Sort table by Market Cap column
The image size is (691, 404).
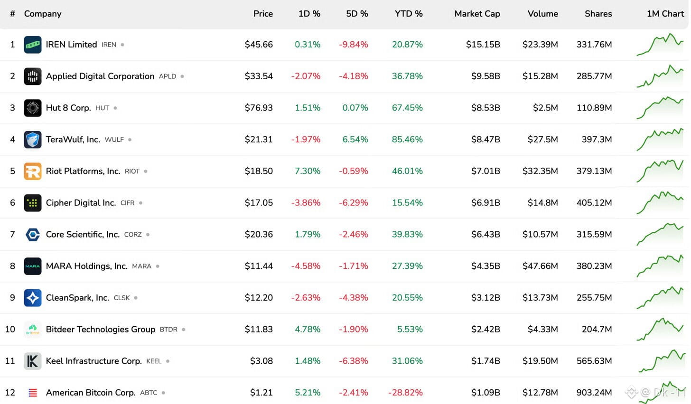click(x=477, y=14)
